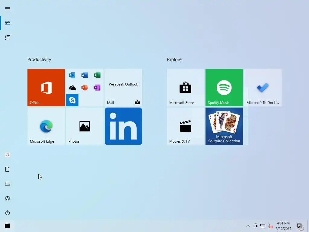Image resolution: width=309 pixels, height=232 pixels.
Task: Switch to All apps list view
Action: tap(8, 37)
